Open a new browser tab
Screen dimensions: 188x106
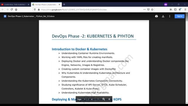click(64, 4)
